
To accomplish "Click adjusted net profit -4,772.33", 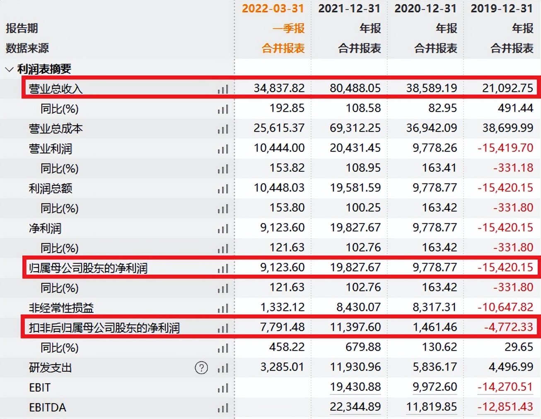I will point(509,327).
